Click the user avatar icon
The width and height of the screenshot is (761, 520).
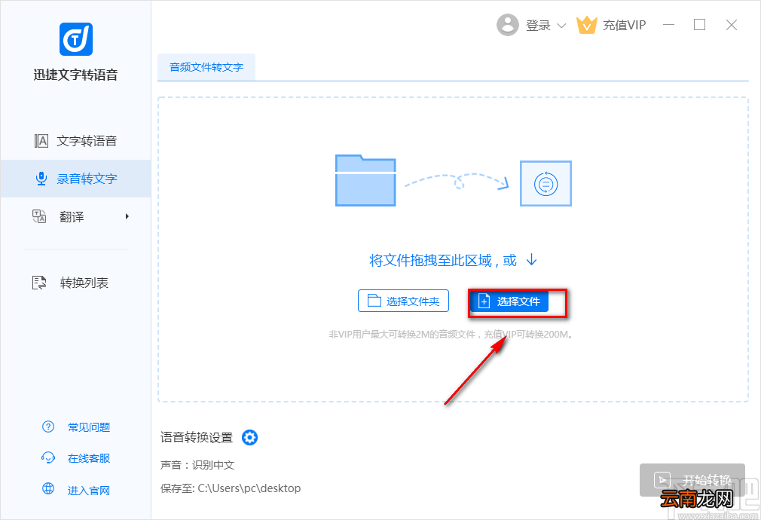(508, 25)
